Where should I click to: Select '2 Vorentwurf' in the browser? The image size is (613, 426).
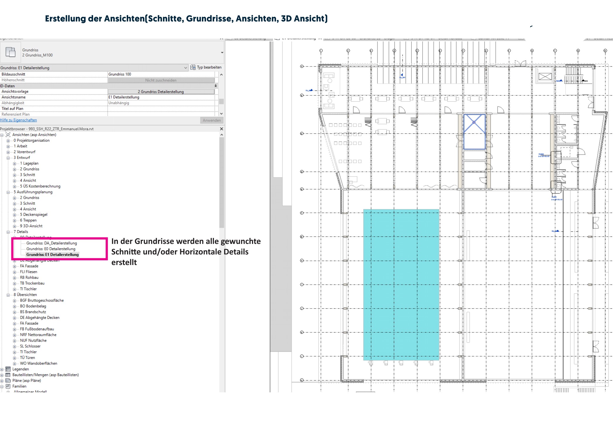tap(24, 152)
